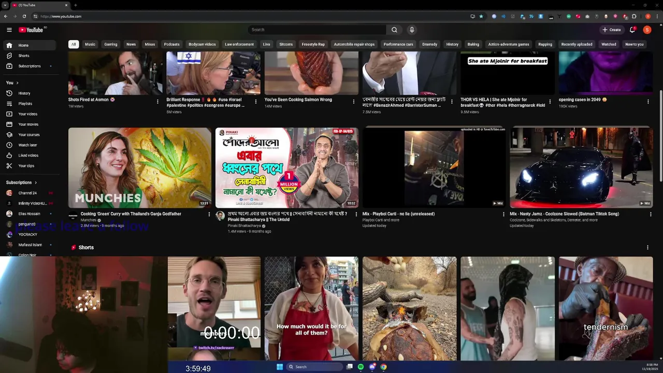
Task: Start voice search with microphone icon
Action: [x=412, y=30]
